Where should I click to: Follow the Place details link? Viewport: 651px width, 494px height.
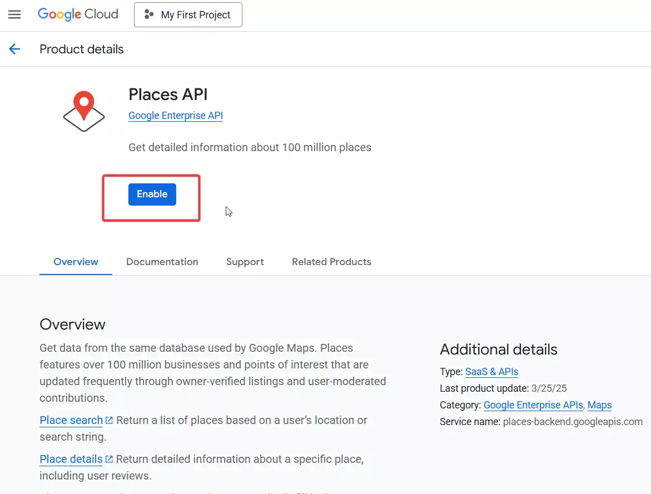[x=71, y=459]
